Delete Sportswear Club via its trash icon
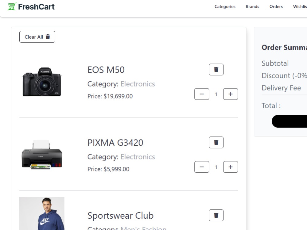 [x=216, y=215]
